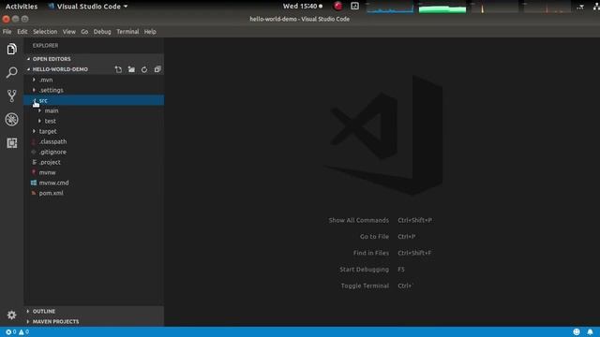Click the blue system monitor graph
Screen dimensions: 600x337
pyautogui.click(x=390, y=7)
